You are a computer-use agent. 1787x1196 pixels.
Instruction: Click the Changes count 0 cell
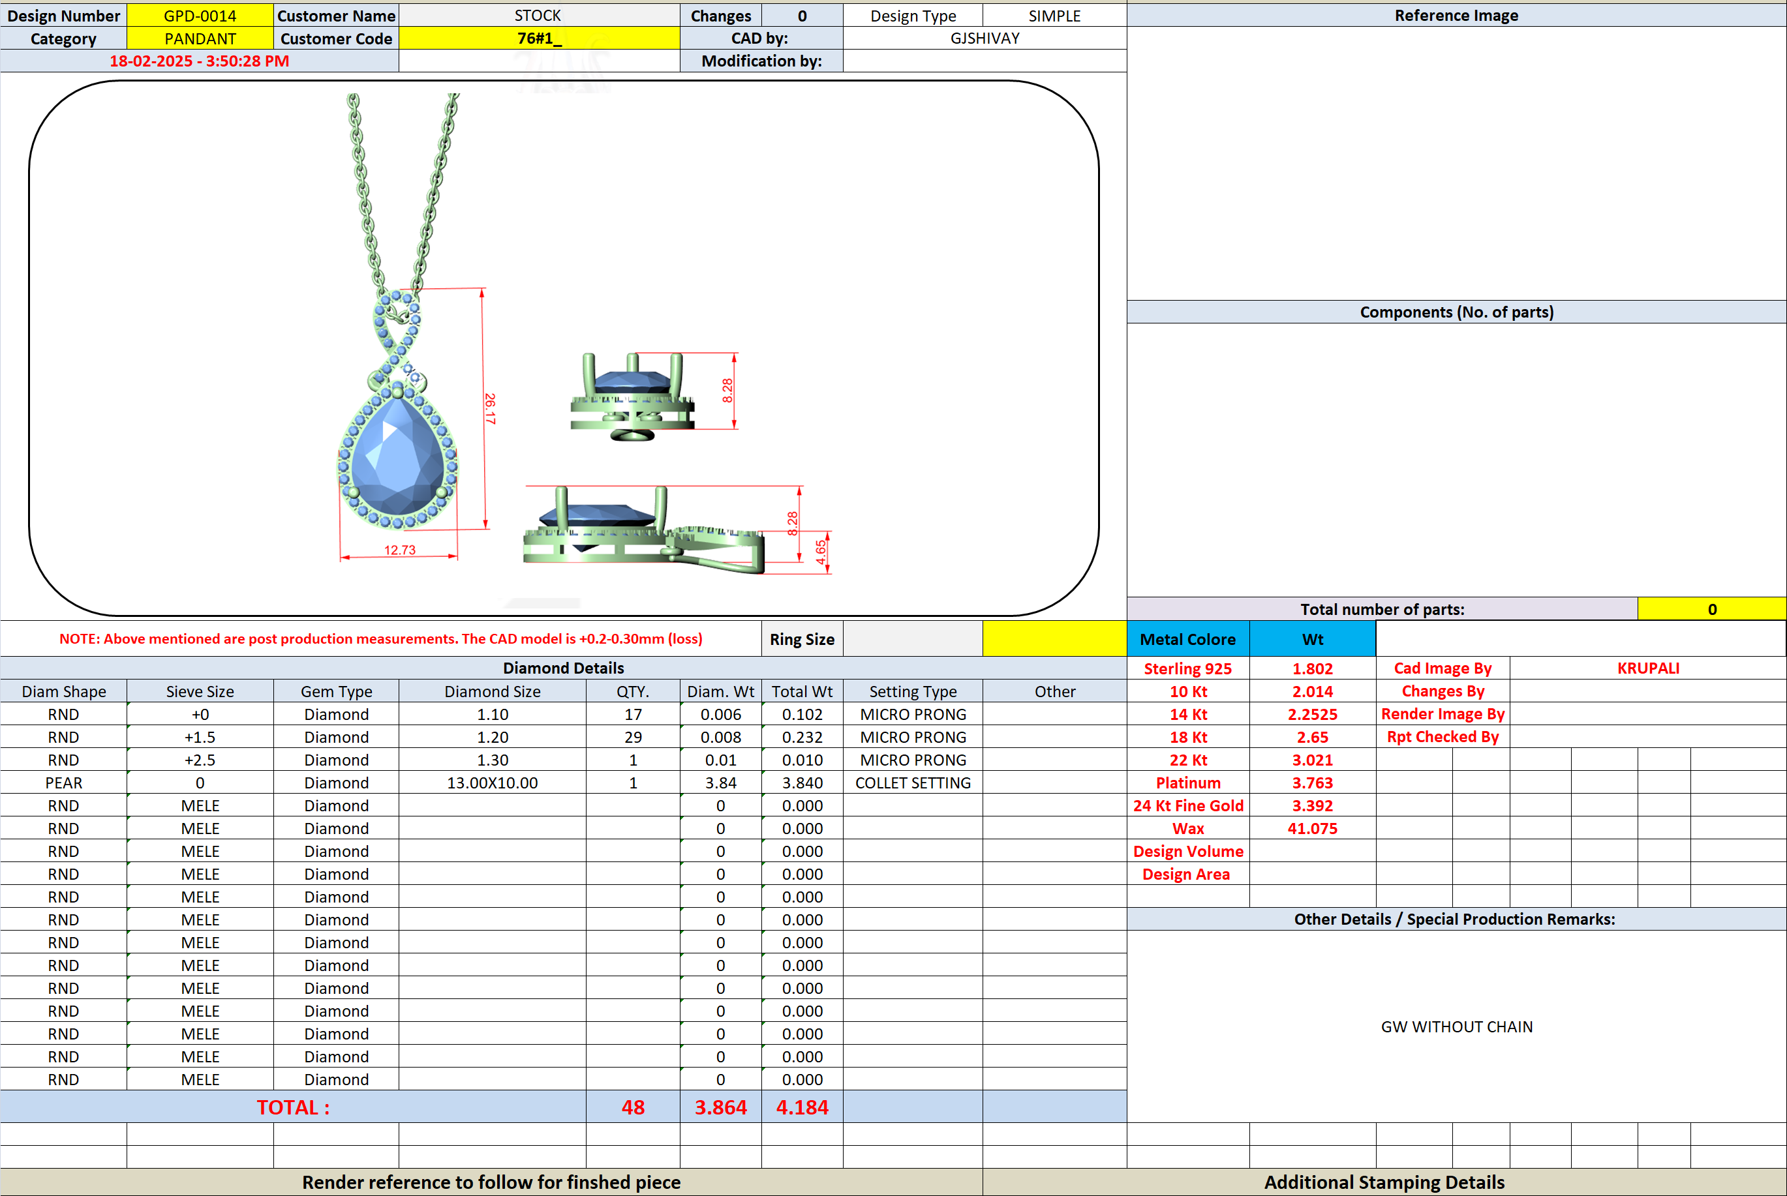click(x=802, y=15)
